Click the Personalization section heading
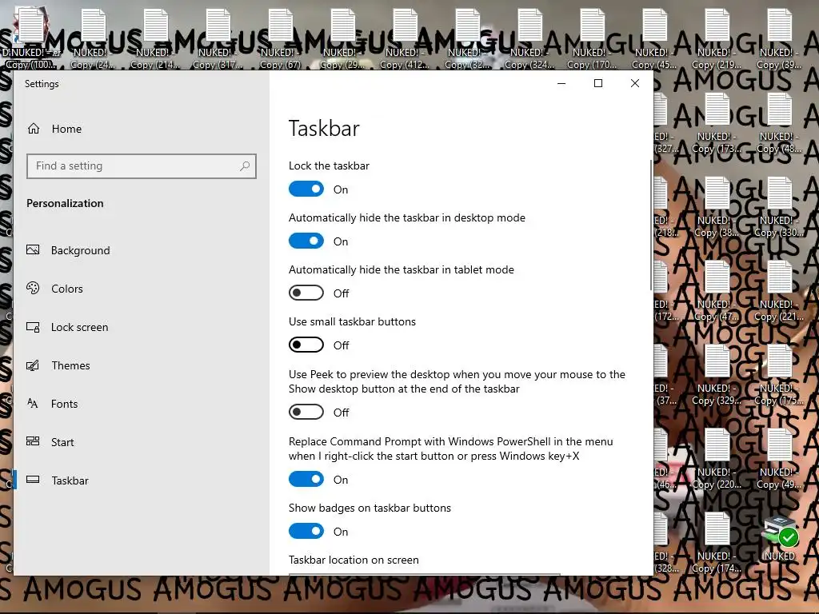The width and height of the screenshot is (819, 614). (x=65, y=203)
